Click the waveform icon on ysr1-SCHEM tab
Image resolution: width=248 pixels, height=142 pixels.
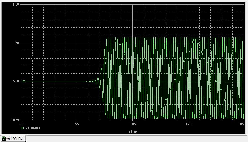pos(4,139)
